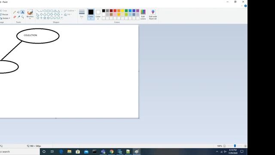The image size is (275, 155).
Task: Click the Resize button
Action: click(4, 14)
